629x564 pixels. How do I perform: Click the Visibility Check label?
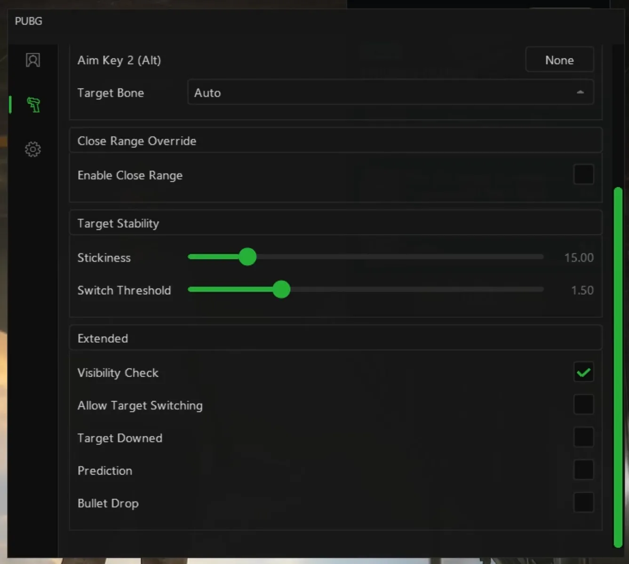coord(118,373)
